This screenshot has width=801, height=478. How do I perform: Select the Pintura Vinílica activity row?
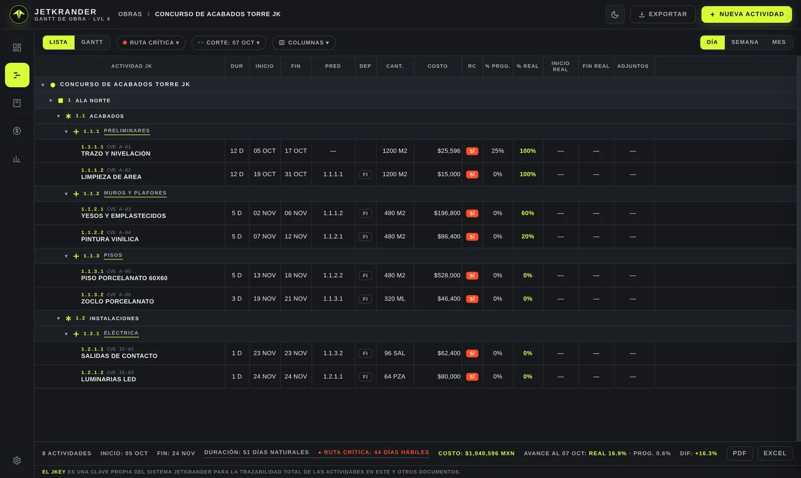[x=415, y=237]
